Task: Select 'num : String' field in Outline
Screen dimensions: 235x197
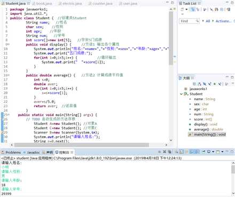Action: (x=203, y=114)
